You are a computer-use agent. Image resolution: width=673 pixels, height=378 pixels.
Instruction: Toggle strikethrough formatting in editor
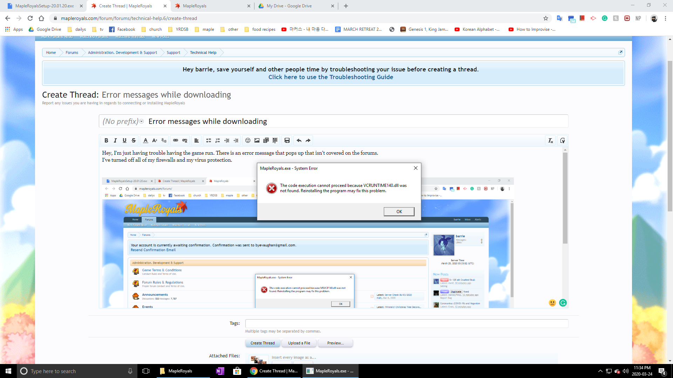point(134,140)
